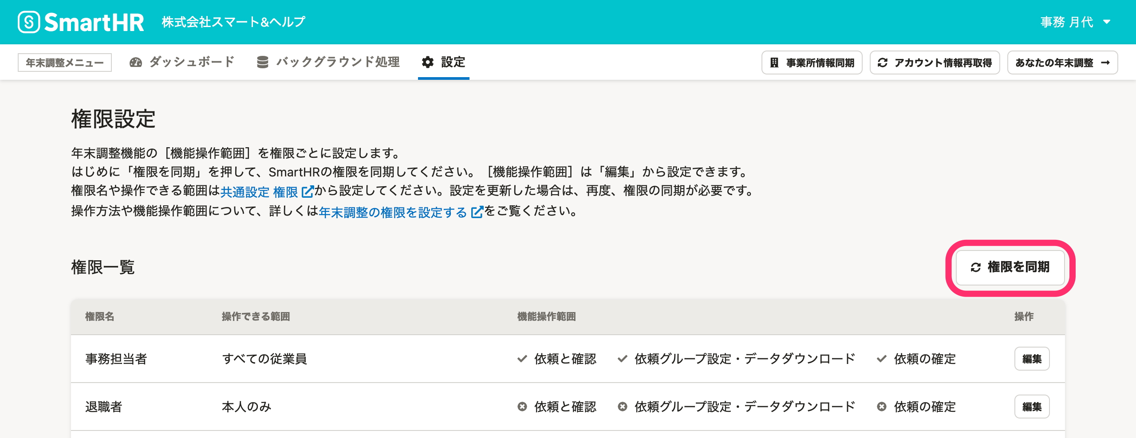The height and width of the screenshot is (438, 1136).
Task: Click cross icon beside 依頼の確定 for 退職者
Action: (882, 407)
